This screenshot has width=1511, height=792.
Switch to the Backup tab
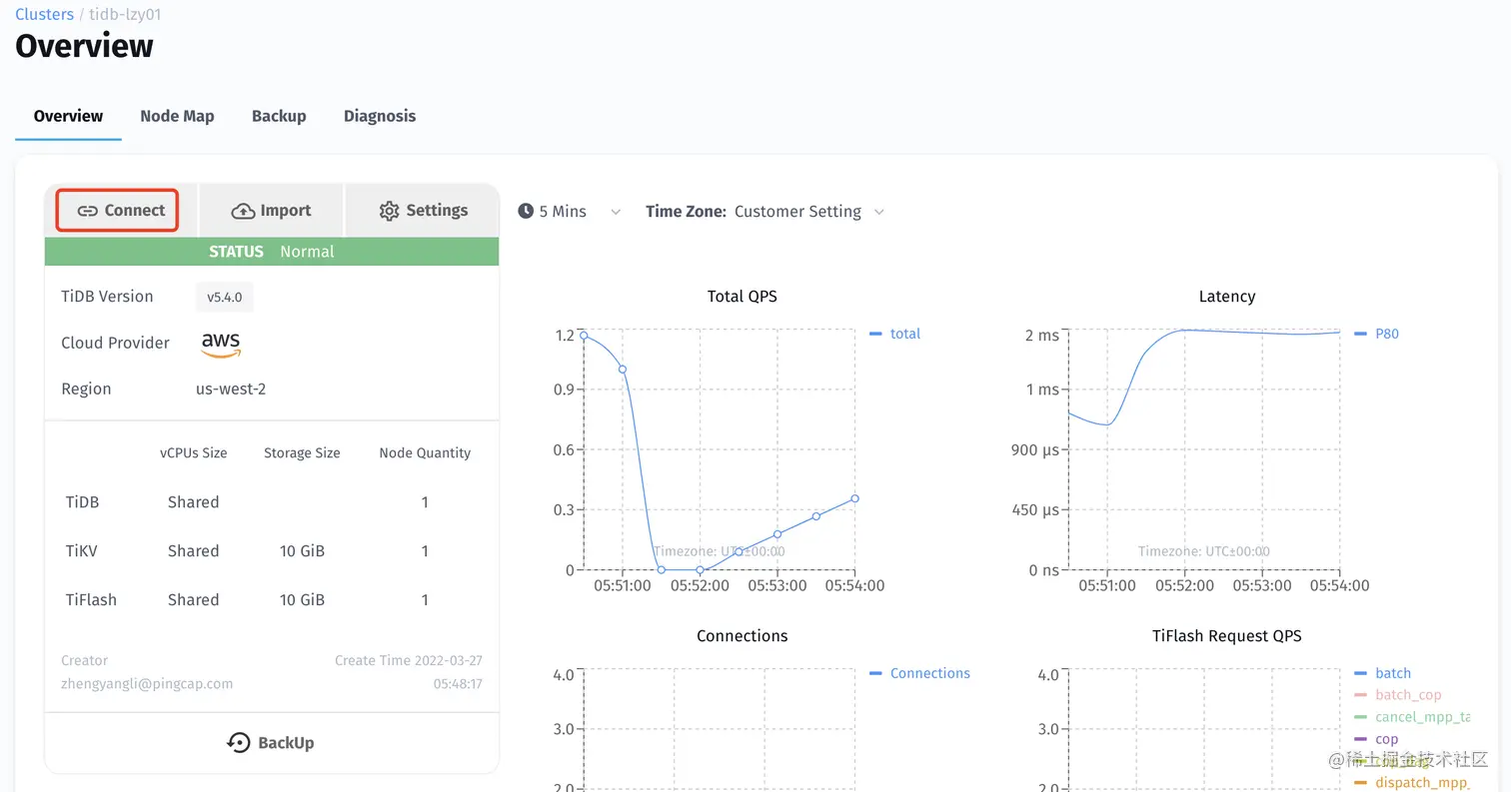[x=279, y=116]
